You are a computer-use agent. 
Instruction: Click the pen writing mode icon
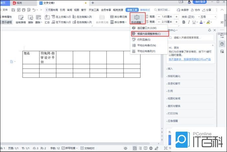pos(157,148)
